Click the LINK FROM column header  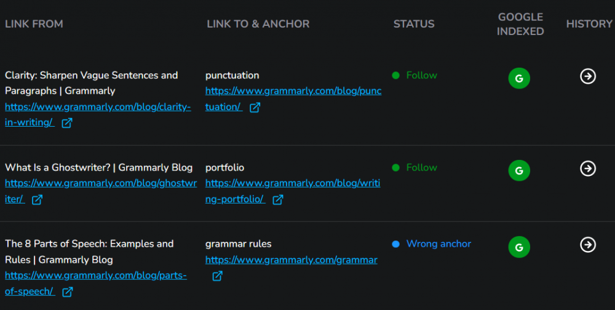pos(34,24)
